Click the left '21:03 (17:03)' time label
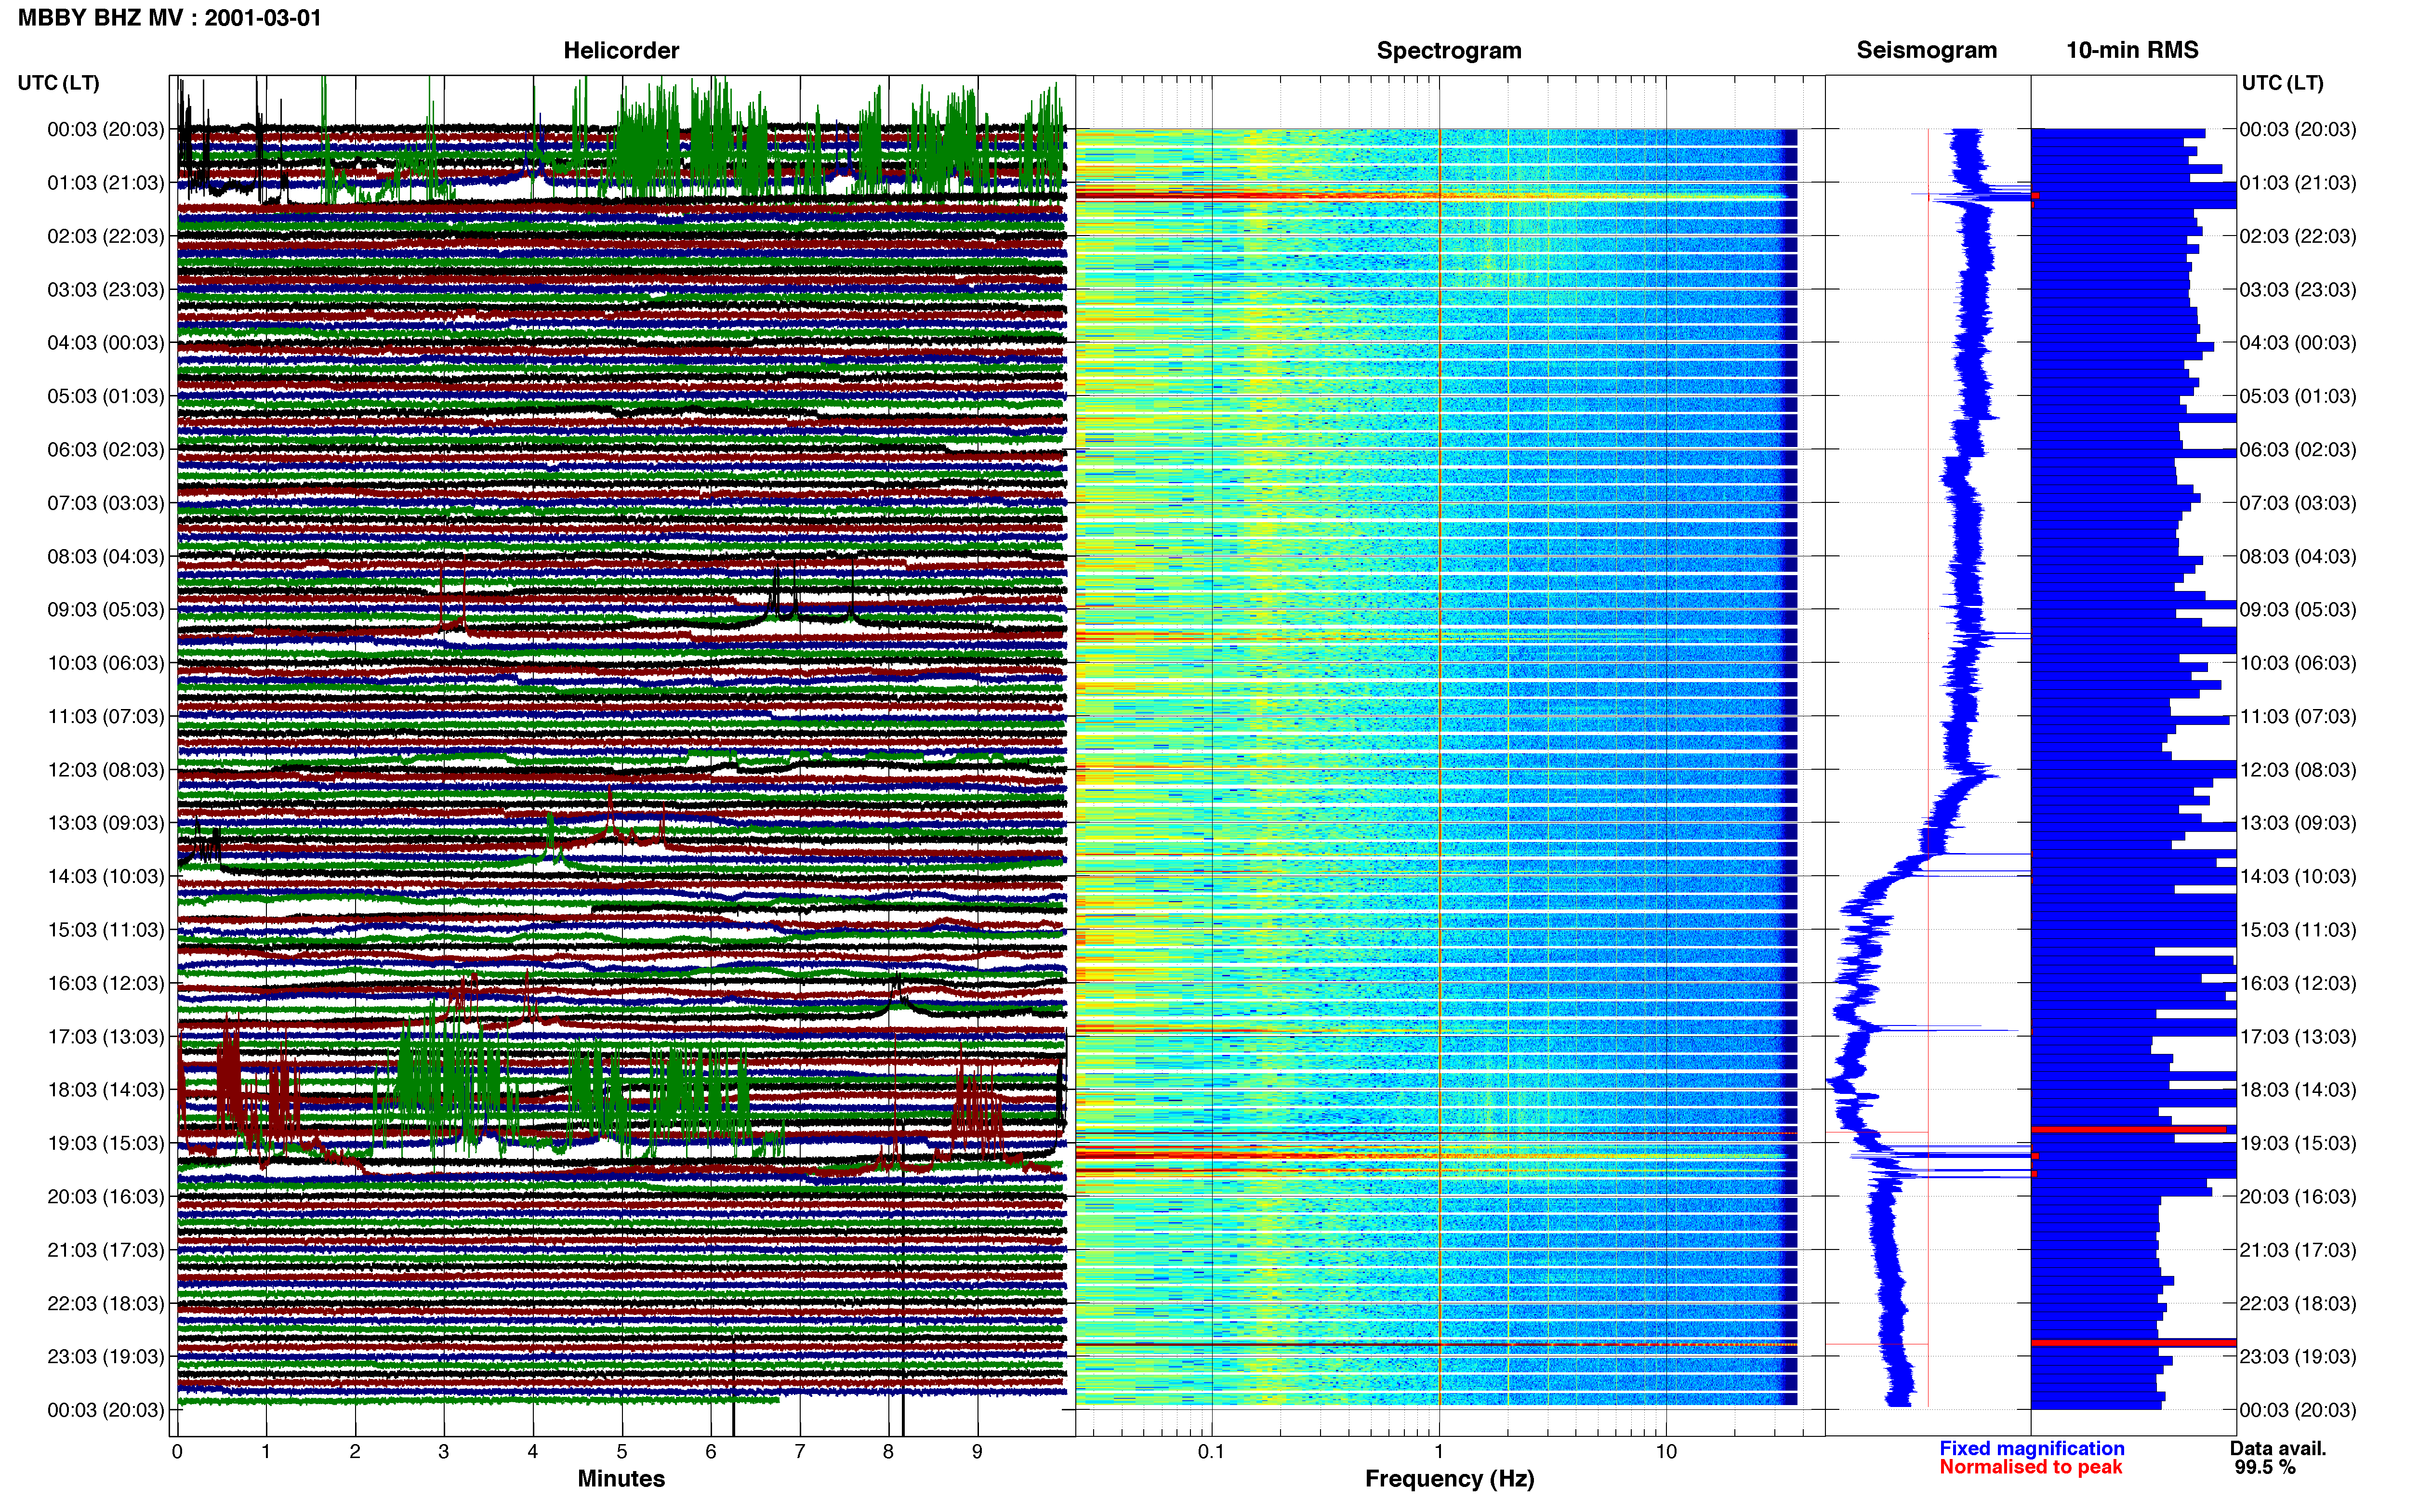The width and height of the screenshot is (2418, 1512). pyautogui.click(x=106, y=1250)
